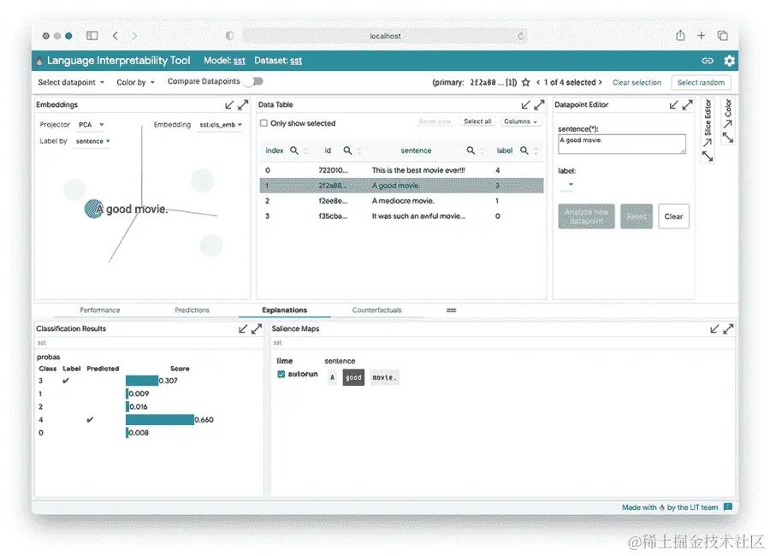
Task: Sort by the index column arrows
Action: pos(305,151)
